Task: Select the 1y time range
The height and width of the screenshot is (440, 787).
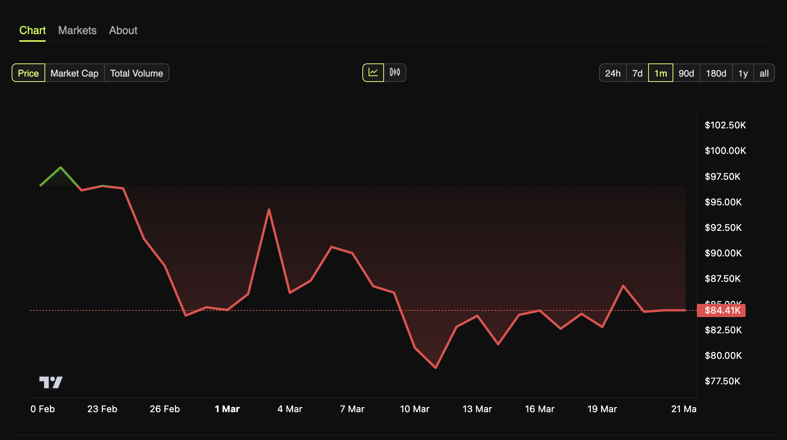Action: point(743,73)
